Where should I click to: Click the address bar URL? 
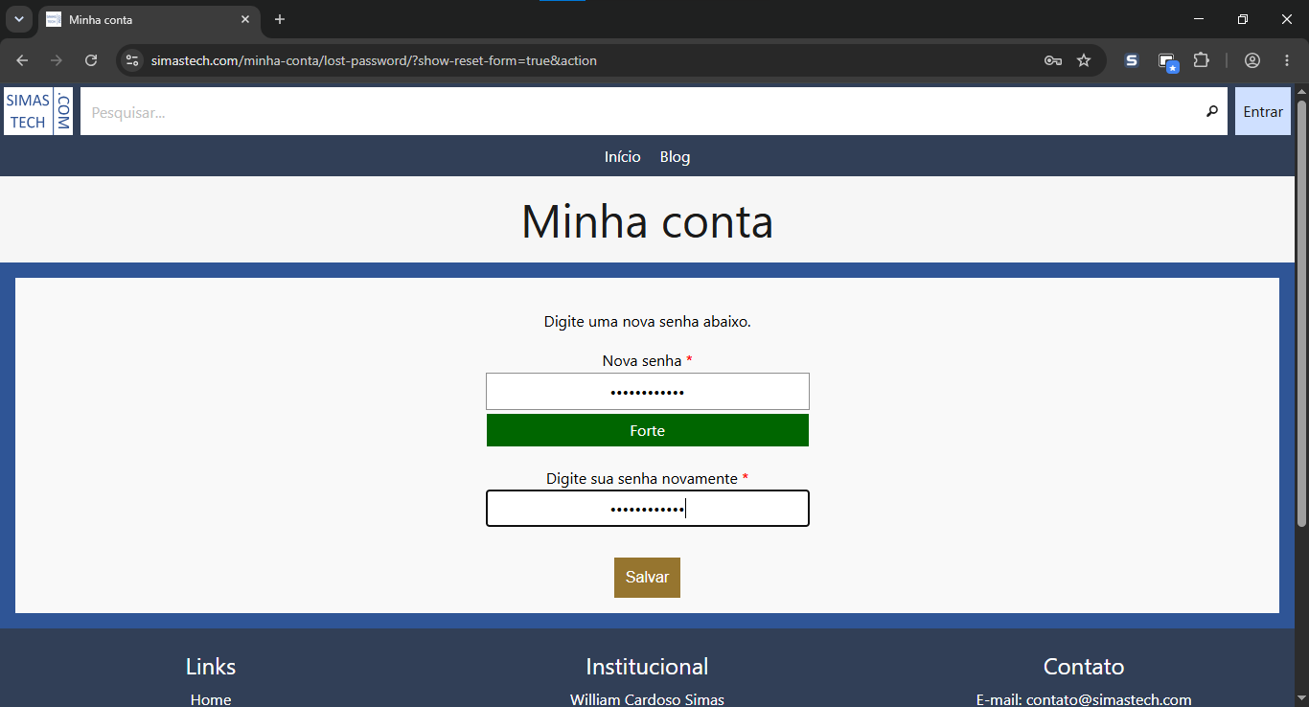pos(374,60)
